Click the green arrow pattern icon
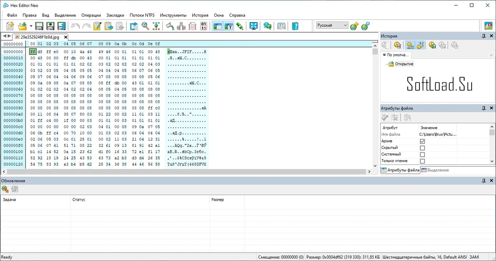 coord(156,26)
